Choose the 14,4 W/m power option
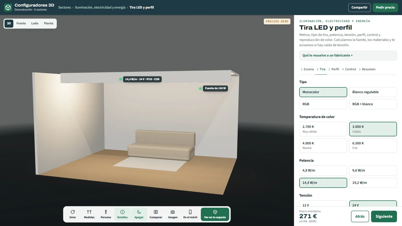The width and height of the screenshot is (402, 226). pos(323,183)
